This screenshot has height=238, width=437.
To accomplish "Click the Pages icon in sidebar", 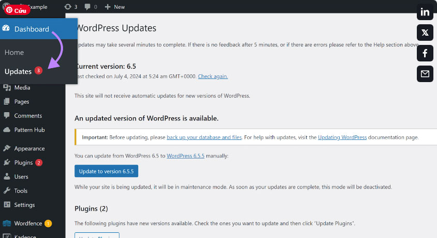I will pos(7,102).
